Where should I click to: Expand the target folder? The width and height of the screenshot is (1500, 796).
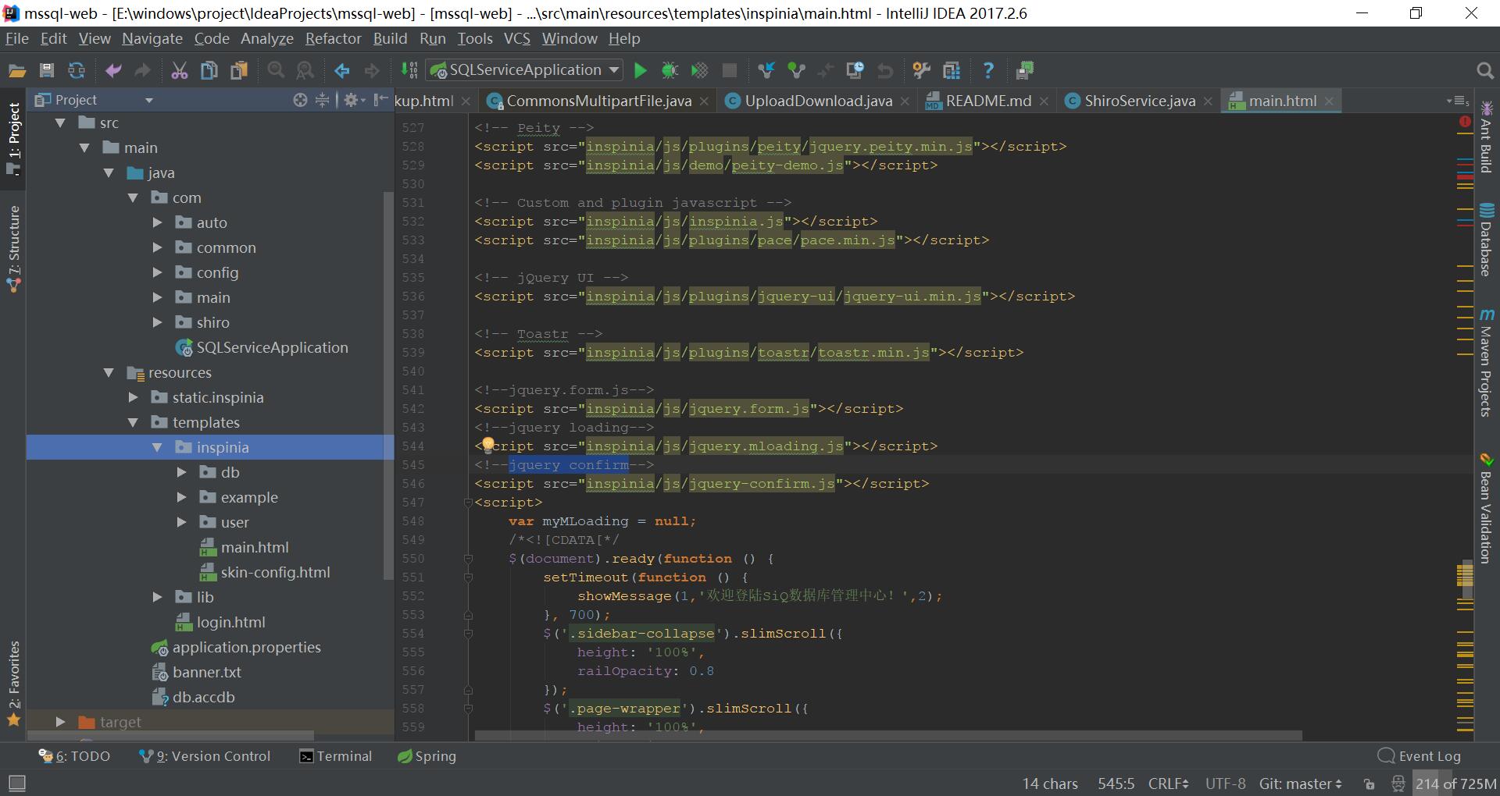point(60,722)
